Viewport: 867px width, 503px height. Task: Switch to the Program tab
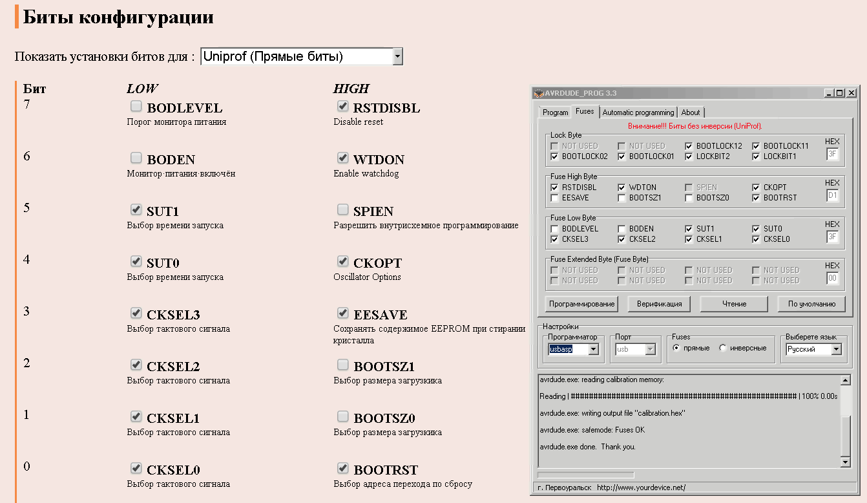[555, 112]
